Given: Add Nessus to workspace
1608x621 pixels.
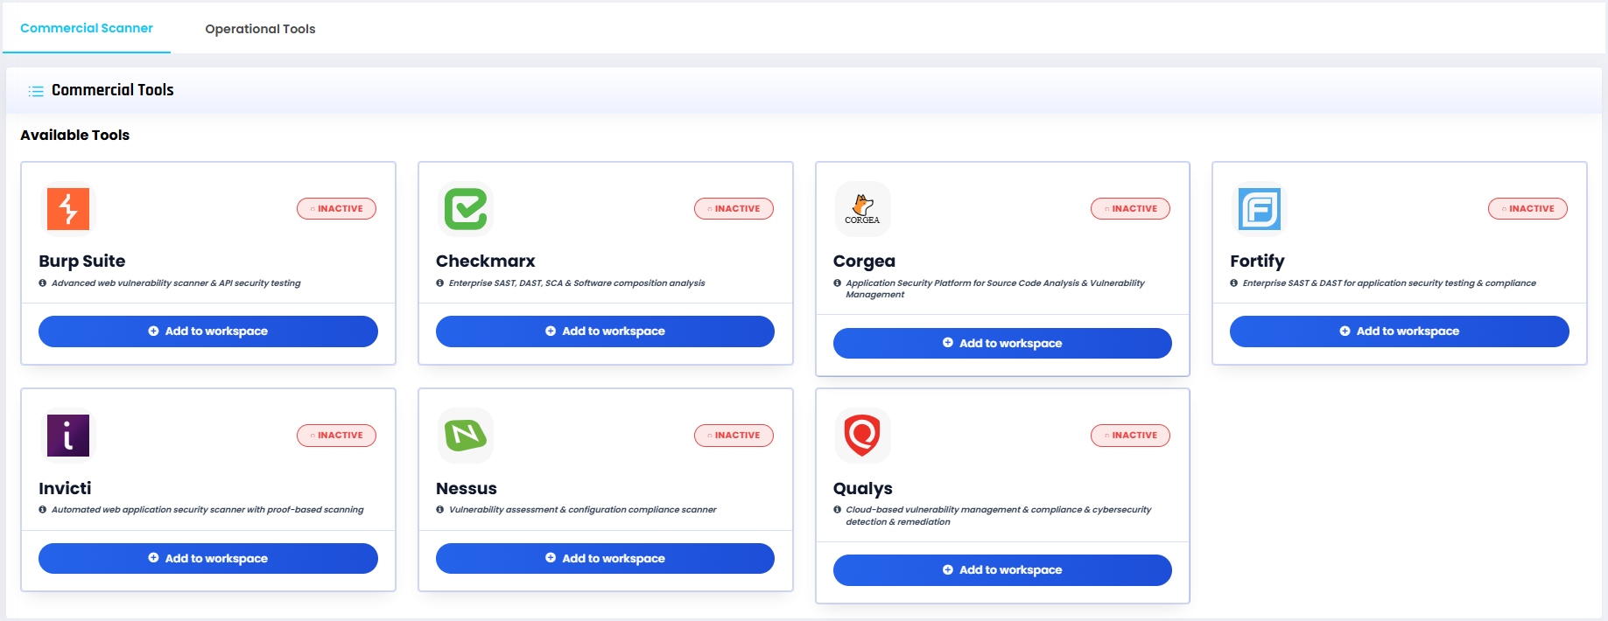Looking at the screenshot, I should click(605, 558).
